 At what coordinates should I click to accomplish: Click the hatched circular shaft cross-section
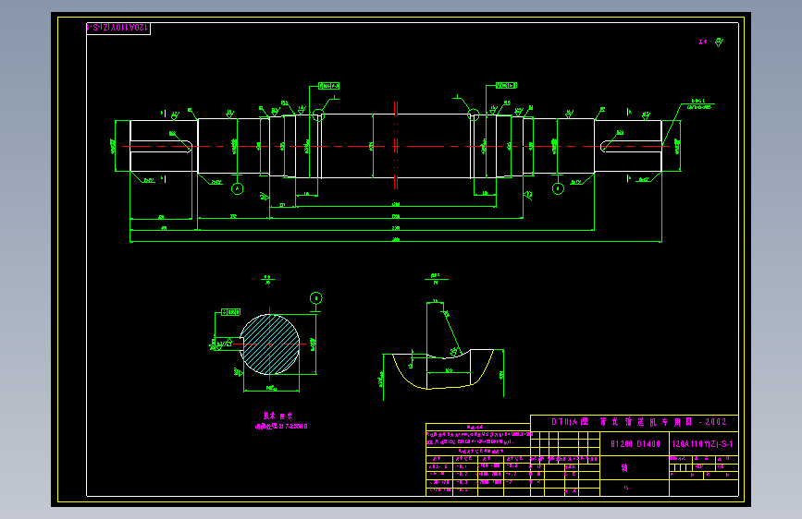(269, 344)
